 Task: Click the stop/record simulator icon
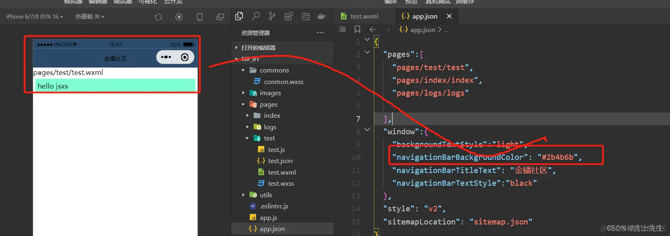[x=179, y=17]
